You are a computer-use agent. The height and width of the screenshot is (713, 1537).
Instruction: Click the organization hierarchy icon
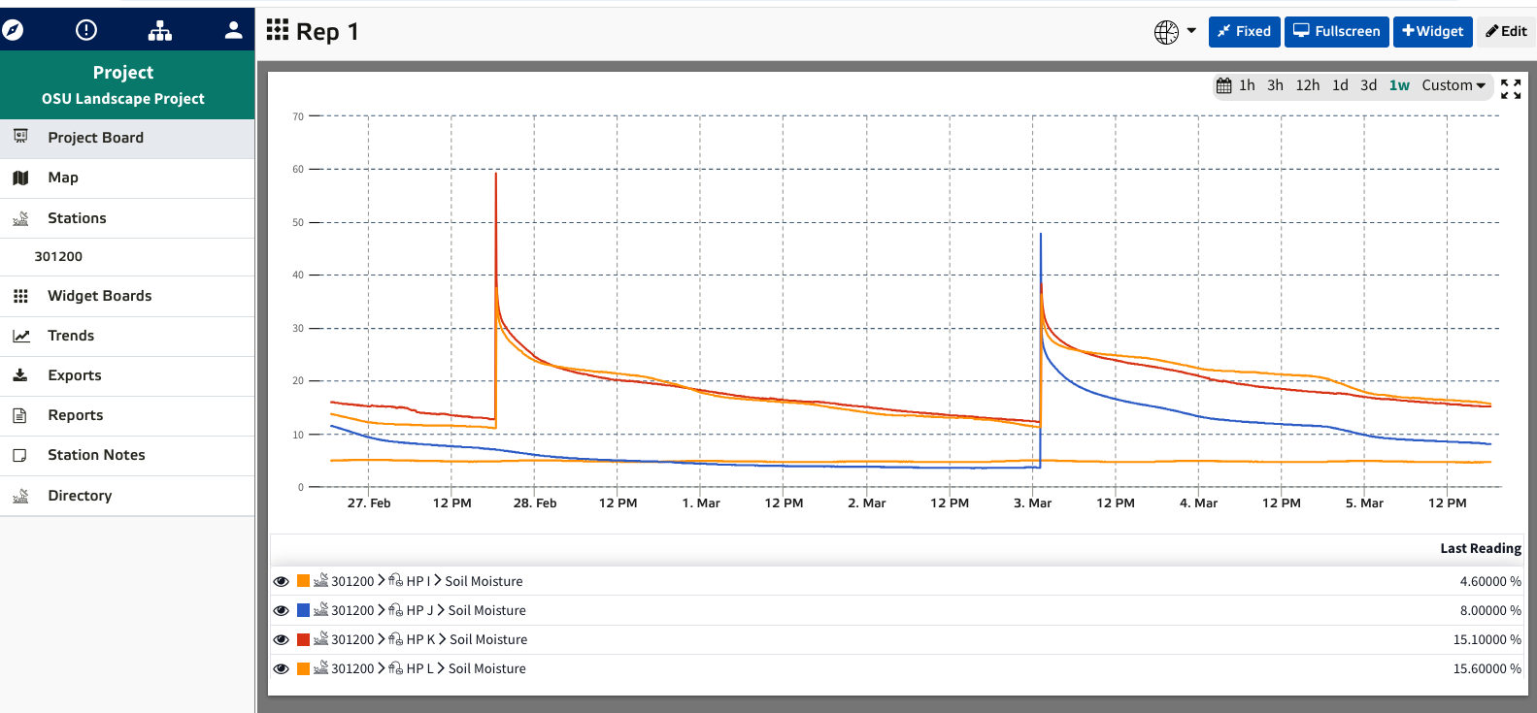click(x=160, y=30)
